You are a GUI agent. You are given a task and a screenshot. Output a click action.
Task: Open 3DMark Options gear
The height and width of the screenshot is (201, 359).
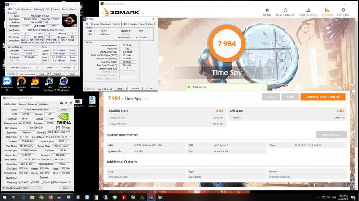click(343, 11)
